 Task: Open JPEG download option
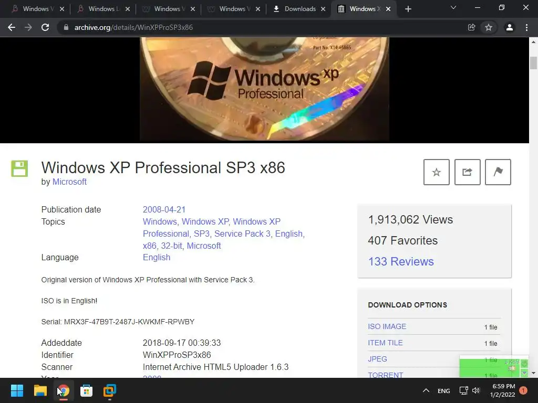click(377, 359)
